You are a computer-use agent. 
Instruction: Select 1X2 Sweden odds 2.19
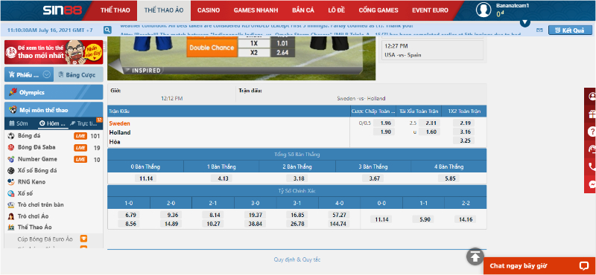coord(464,123)
